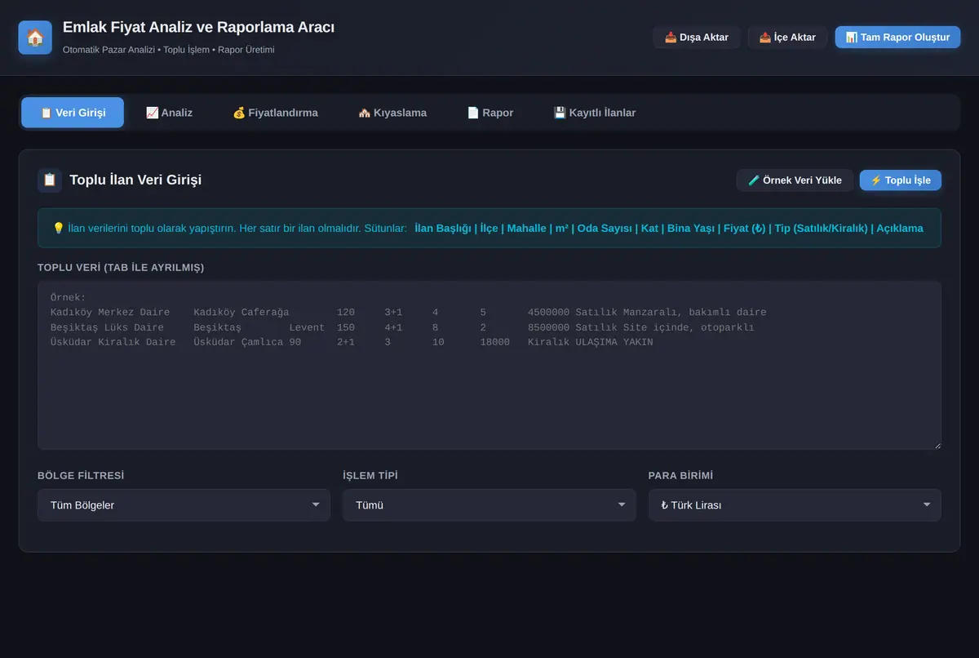Load sample data with Örnek Veri Yükle
The width and height of the screenshot is (979, 658).
[x=795, y=180]
